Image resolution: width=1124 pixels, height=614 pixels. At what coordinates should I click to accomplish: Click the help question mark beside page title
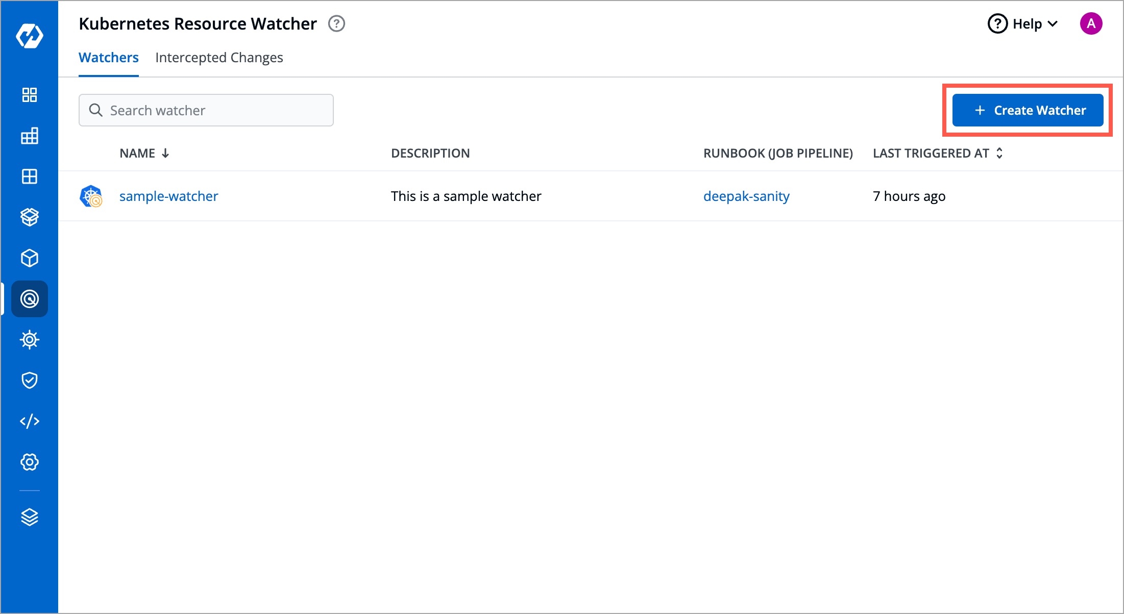336,24
